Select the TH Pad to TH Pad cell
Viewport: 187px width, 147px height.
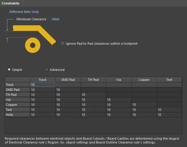point(93,95)
